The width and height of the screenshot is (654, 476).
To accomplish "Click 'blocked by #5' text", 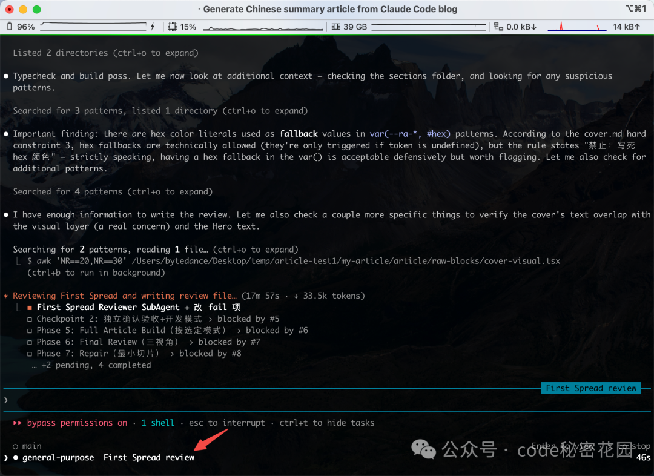I will pyautogui.click(x=249, y=319).
